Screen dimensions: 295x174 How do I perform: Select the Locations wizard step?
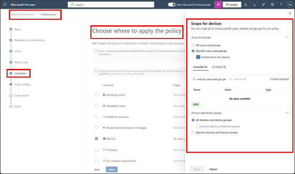(20, 73)
